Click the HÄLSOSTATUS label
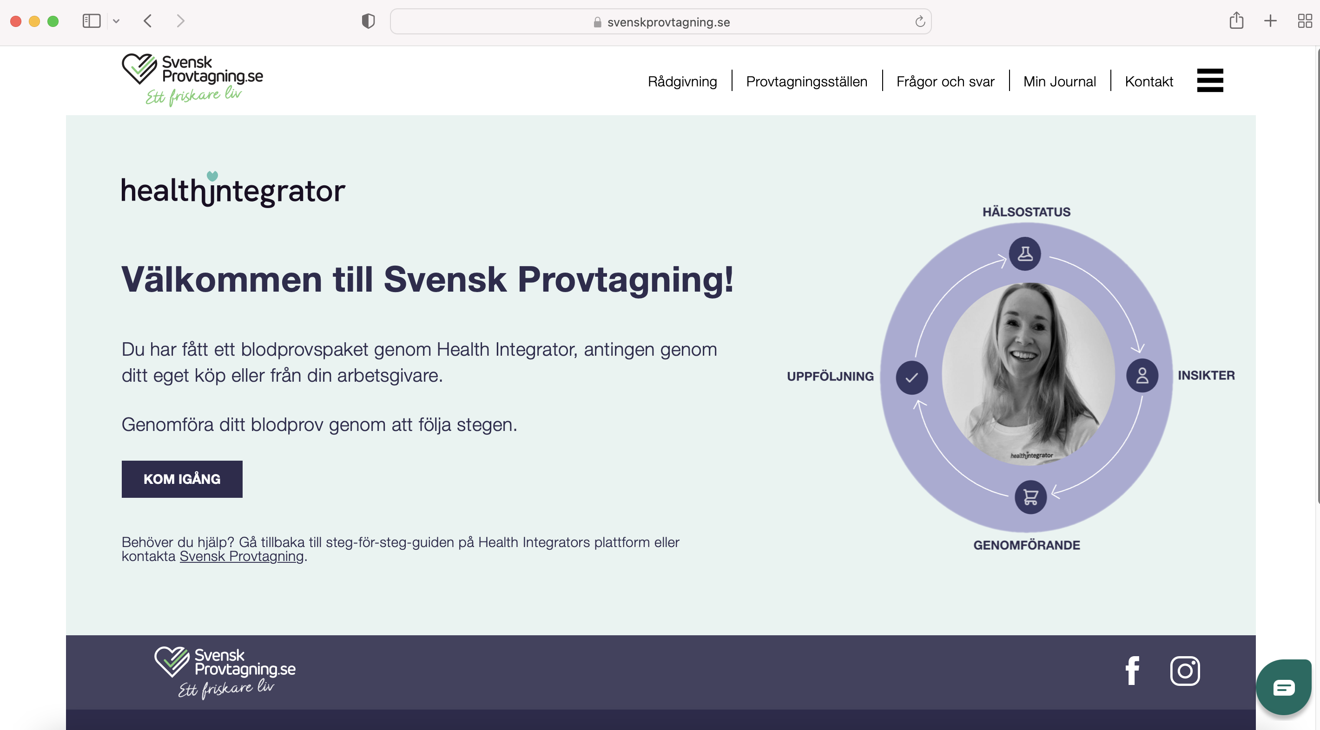Image resolution: width=1320 pixels, height=730 pixels. tap(1026, 212)
